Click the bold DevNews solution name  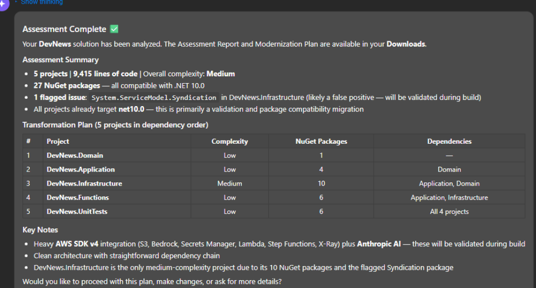(55, 44)
